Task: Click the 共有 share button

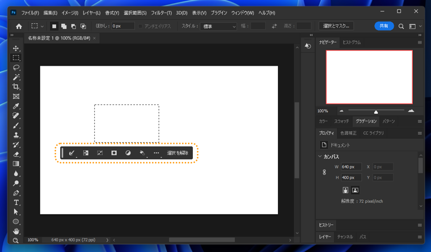Action: click(x=384, y=26)
